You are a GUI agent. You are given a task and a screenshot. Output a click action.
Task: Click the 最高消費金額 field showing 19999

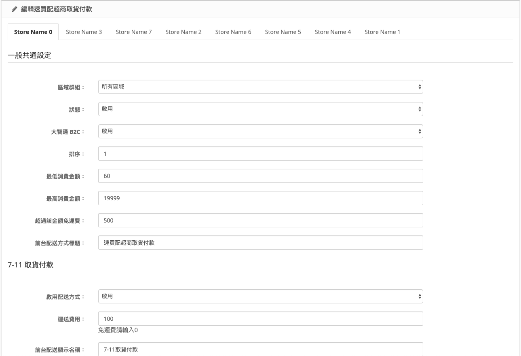pos(260,198)
